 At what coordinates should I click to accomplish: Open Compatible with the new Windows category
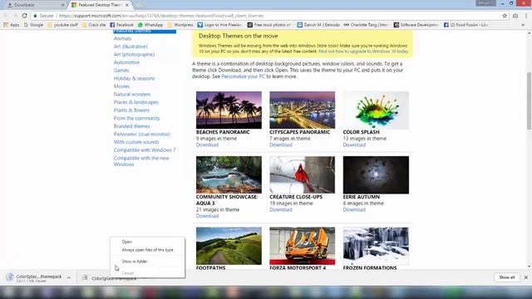[x=141, y=161]
